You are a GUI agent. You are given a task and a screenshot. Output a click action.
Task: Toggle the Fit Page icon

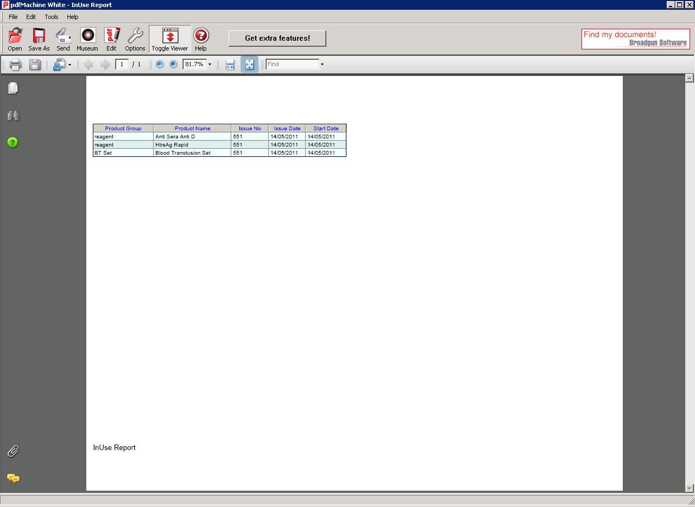(249, 64)
